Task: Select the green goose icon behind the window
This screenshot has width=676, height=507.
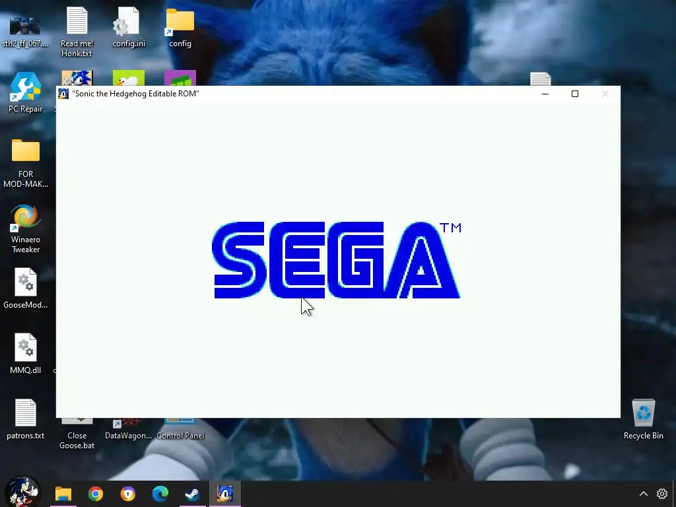Action: click(x=129, y=78)
